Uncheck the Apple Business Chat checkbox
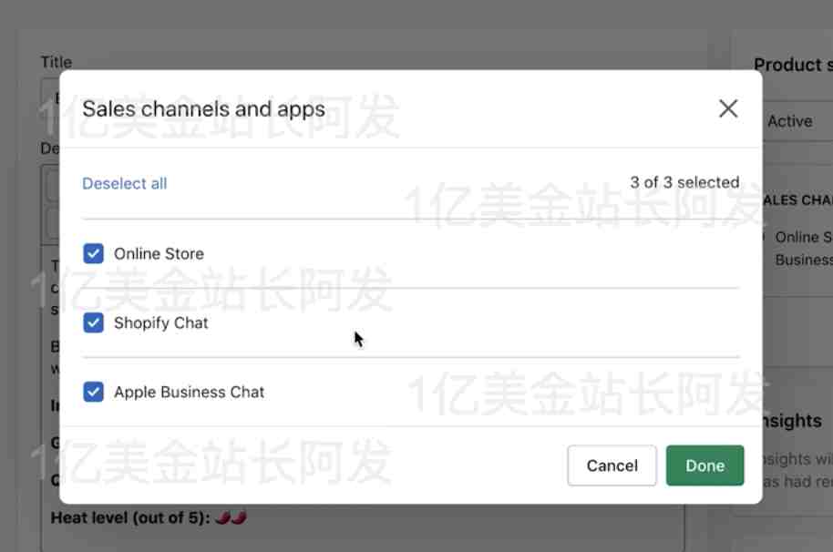The image size is (833, 552). pyautogui.click(x=94, y=393)
